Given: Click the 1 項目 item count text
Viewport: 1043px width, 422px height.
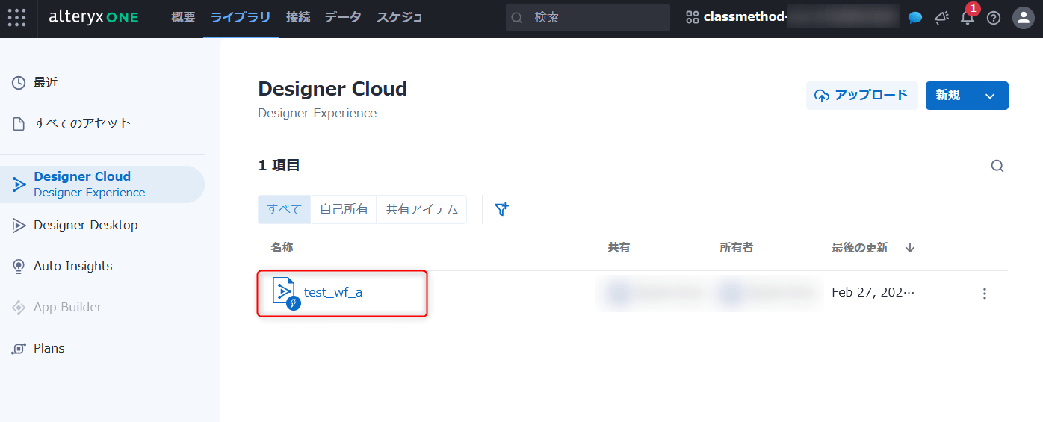Looking at the screenshot, I should (279, 166).
